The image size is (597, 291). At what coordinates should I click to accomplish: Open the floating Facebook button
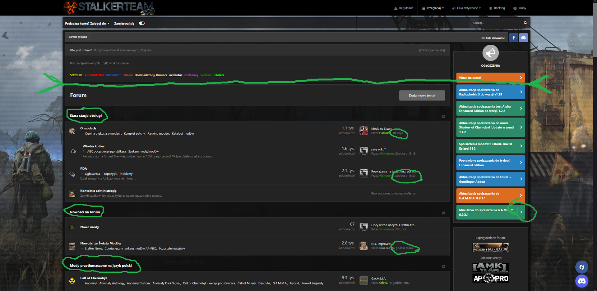581,267
